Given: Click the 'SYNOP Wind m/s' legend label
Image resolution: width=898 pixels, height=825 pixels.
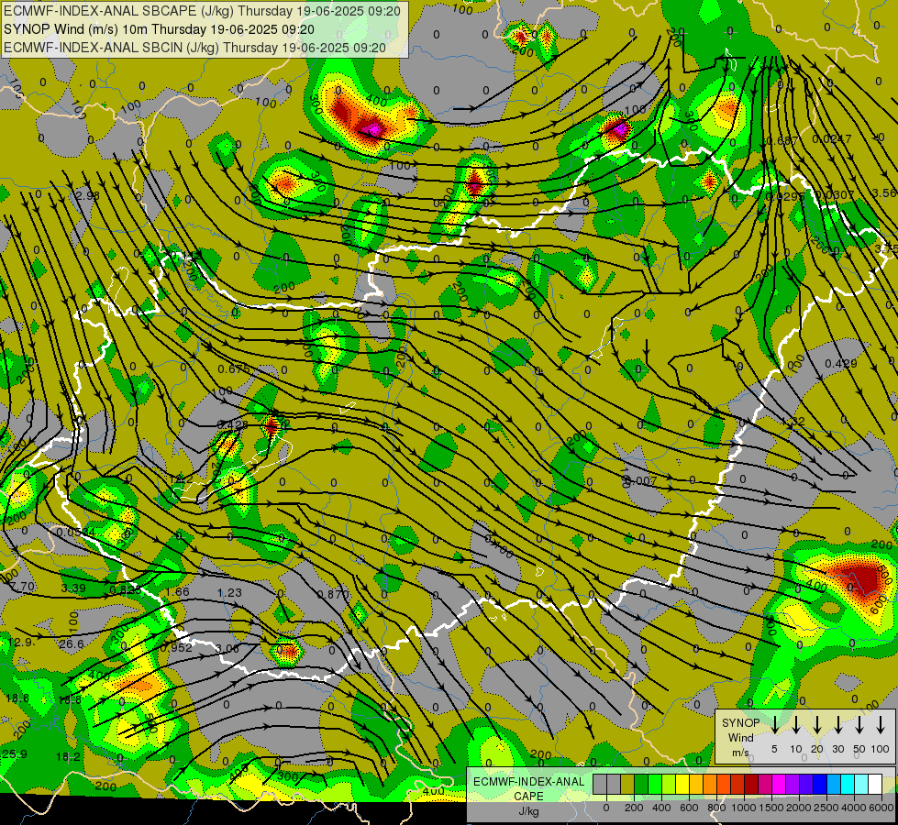Looking at the screenshot, I should tap(740, 737).
